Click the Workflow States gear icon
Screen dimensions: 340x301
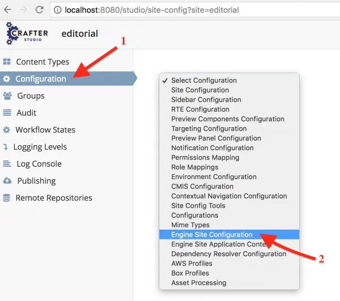[x=7, y=130]
